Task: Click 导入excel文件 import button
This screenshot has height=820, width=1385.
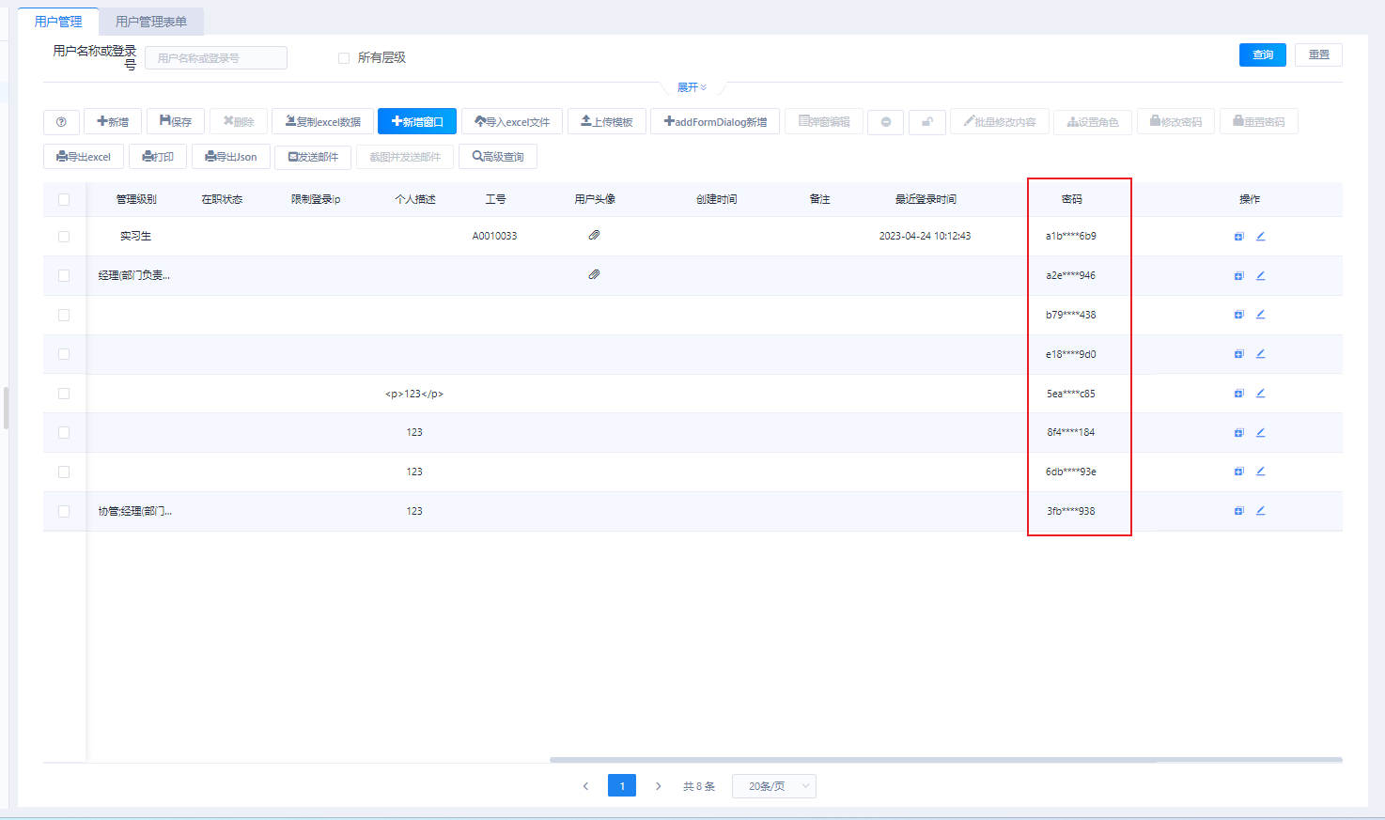Action: coord(512,122)
